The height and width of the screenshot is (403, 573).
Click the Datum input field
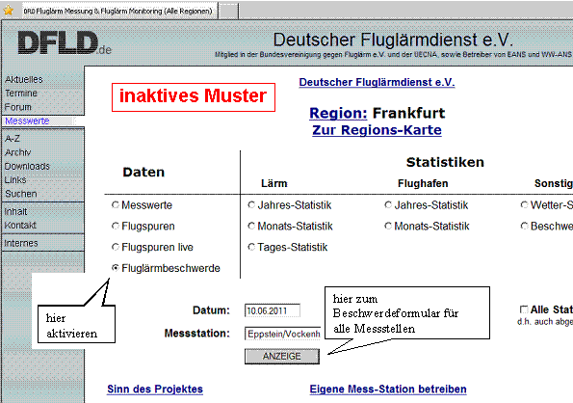273,310
